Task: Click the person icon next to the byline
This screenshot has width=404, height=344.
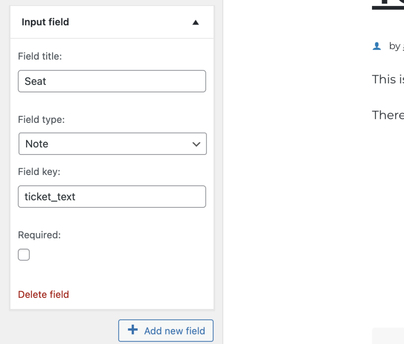Action: (377, 46)
